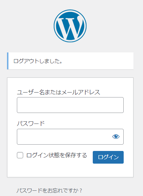The width and height of the screenshot is (143, 196).
Task: Open the パスワードをお忘れですか？ link
Action: [49, 191]
